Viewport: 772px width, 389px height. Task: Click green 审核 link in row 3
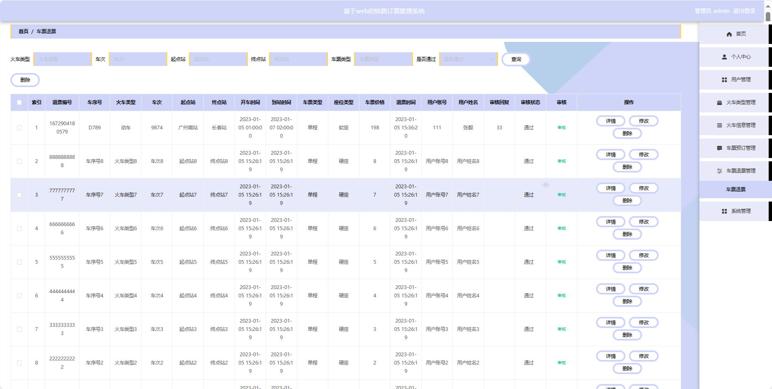(x=562, y=195)
